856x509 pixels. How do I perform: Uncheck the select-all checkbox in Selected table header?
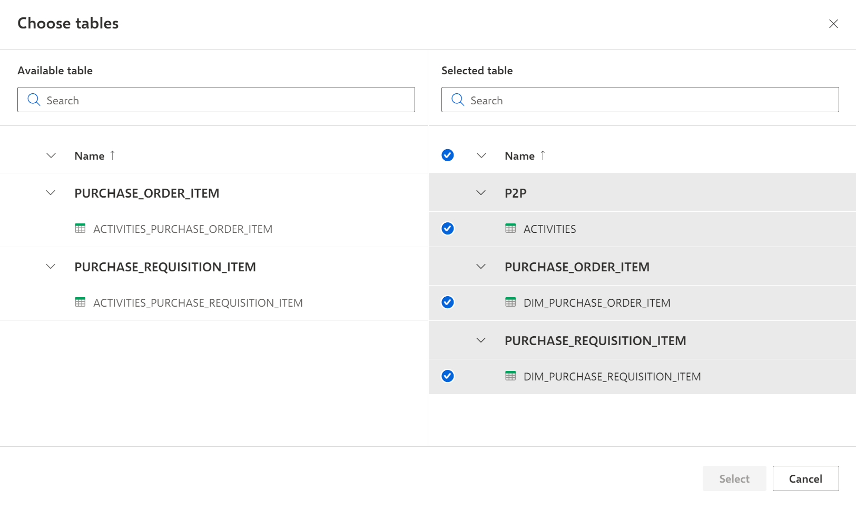click(x=448, y=155)
